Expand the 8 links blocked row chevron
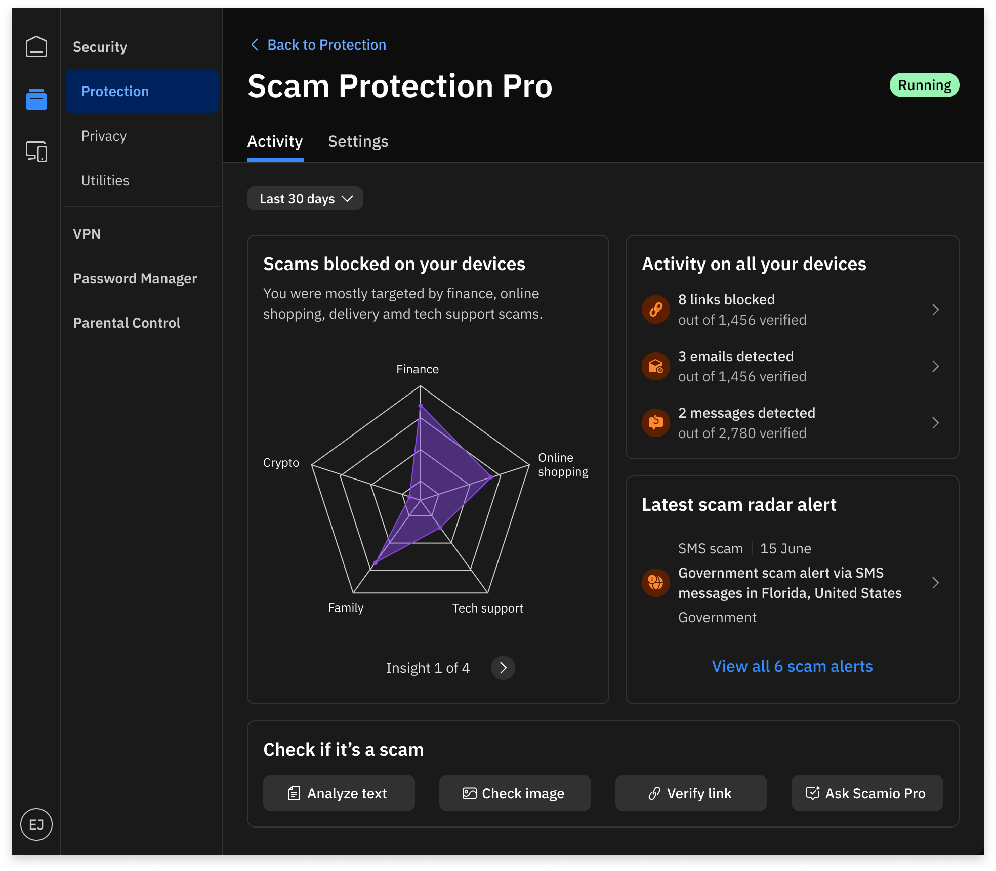 pyautogui.click(x=935, y=310)
